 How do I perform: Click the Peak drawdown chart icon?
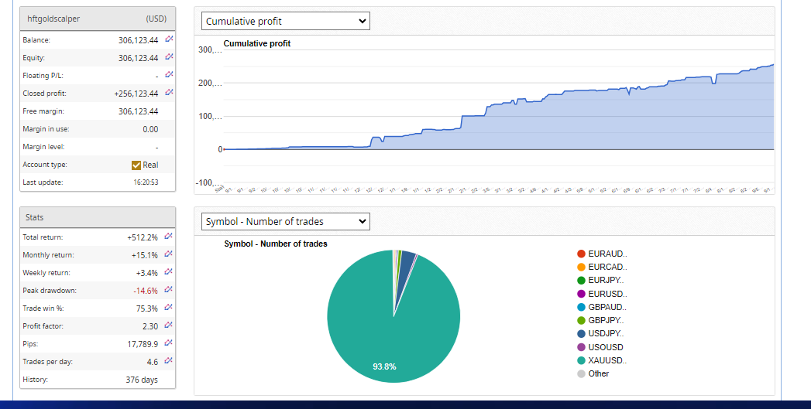(169, 290)
